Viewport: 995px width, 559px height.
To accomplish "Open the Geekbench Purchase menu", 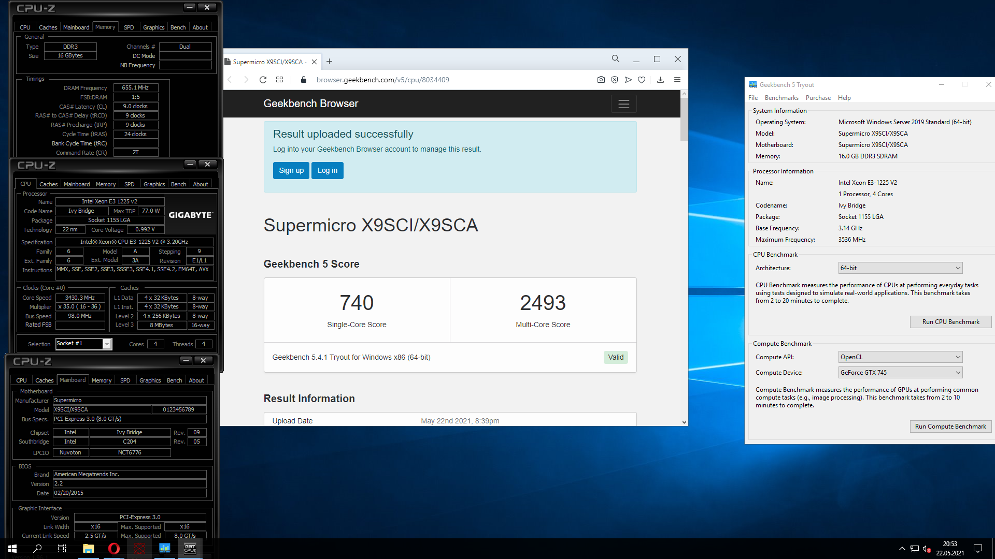I will coord(818,98).
